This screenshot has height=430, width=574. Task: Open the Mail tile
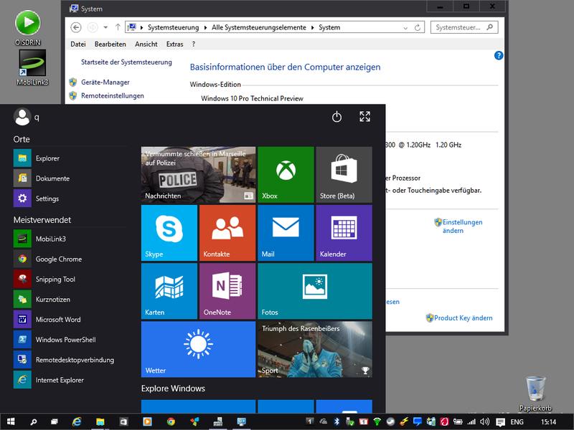[286, 233]
